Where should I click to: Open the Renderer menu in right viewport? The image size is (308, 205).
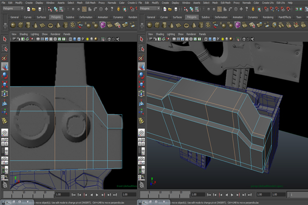(191, 34)
